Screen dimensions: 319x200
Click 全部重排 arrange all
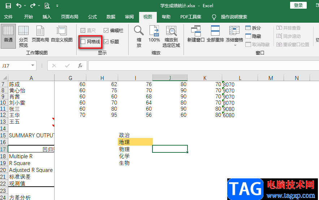coord(215,34)
